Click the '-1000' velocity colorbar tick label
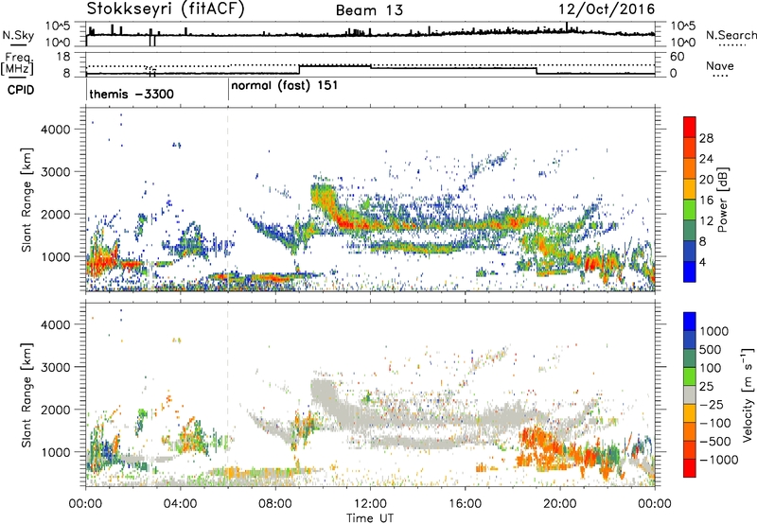The width and height of the screenshot is (757, 524). point(718,460)
